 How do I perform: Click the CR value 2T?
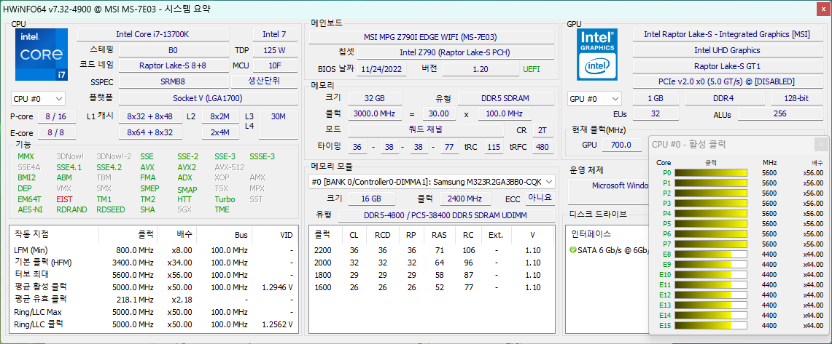tap(542, 130)
